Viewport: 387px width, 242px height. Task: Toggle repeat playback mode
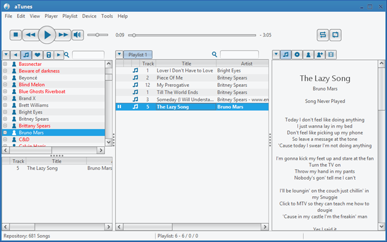click(x=335, y=35)
